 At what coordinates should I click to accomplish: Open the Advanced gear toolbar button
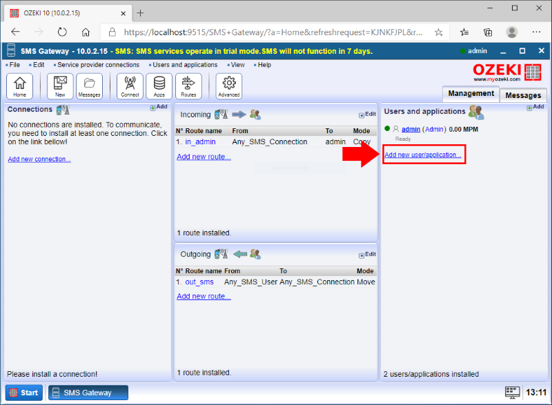[x=229, y=86]
